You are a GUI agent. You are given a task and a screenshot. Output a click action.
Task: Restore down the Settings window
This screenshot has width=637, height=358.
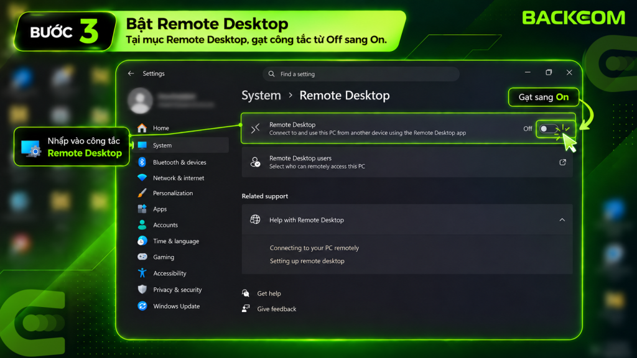549,73
